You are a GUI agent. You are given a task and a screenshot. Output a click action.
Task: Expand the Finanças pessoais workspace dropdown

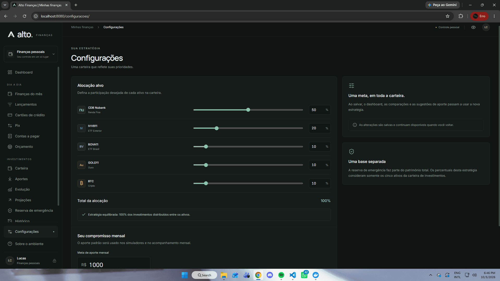click(x=31, y=54)
